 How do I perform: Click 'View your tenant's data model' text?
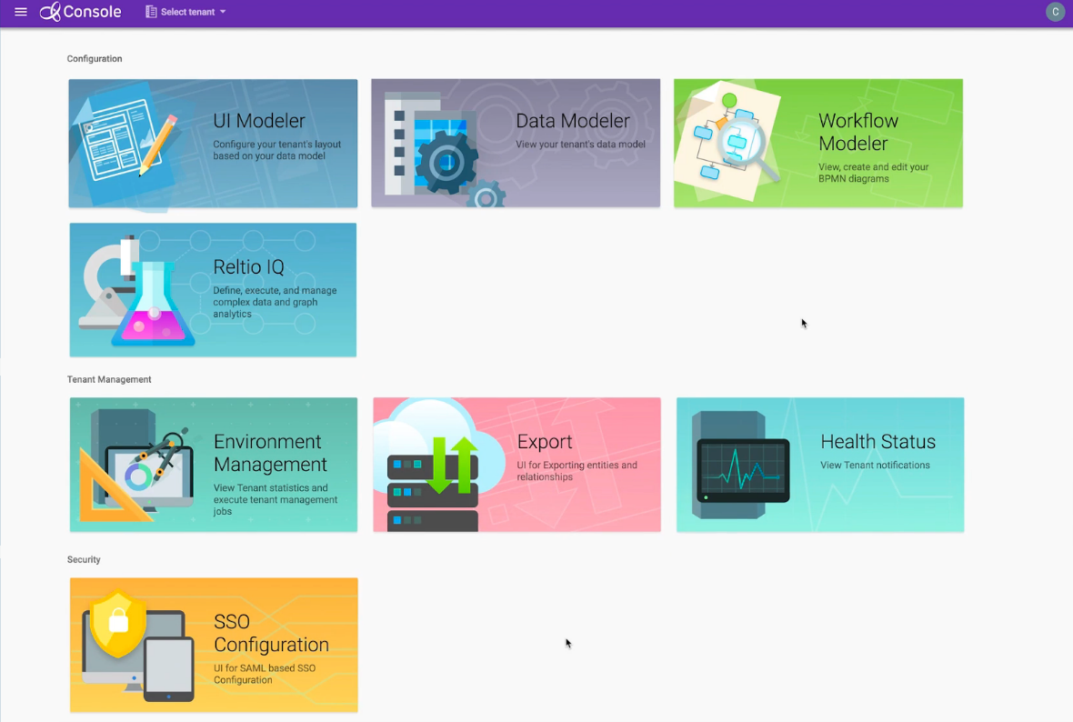(580, 145)
